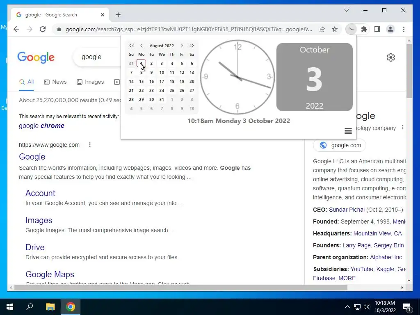Open notification center in taskbar
This screenshot has width=420, height=315.
pos(407,307)
